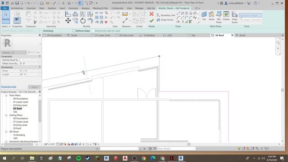Screen dimensions: 288x162
Task: Open the Help question mark icon
Action: pos(255,3)
